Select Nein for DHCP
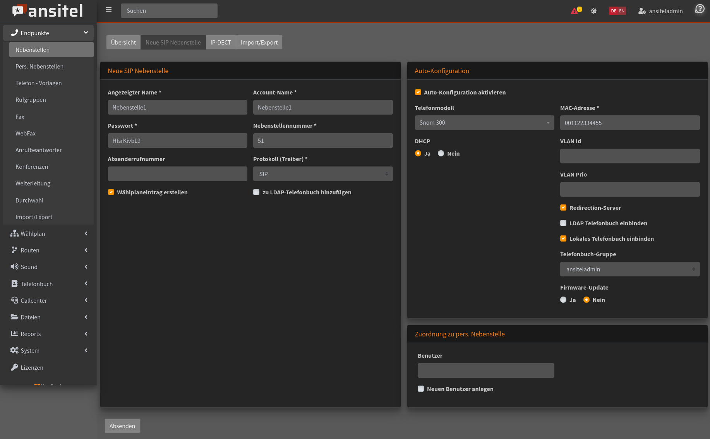The height and width of the screenshot is (439, 710). (441, 153)
